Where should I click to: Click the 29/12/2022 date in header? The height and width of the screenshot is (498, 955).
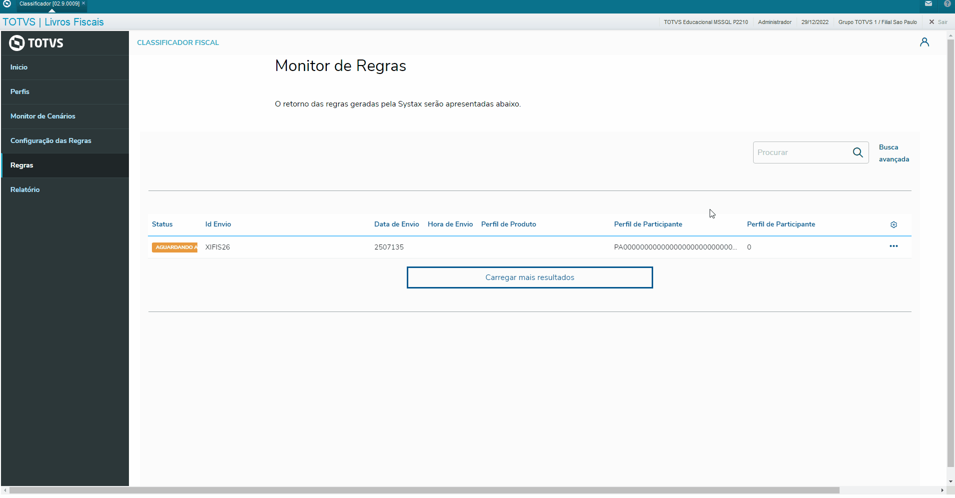pyautogui.click(x=815, y=22)
